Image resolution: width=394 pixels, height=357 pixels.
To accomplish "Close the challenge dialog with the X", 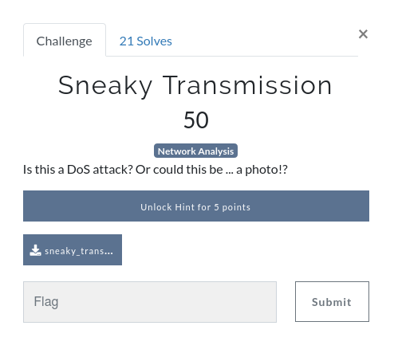I will coord(363,34).
